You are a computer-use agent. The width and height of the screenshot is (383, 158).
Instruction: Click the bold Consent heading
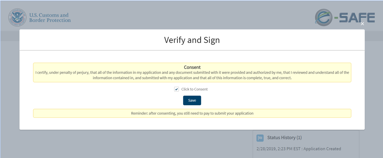click(192, 67)
